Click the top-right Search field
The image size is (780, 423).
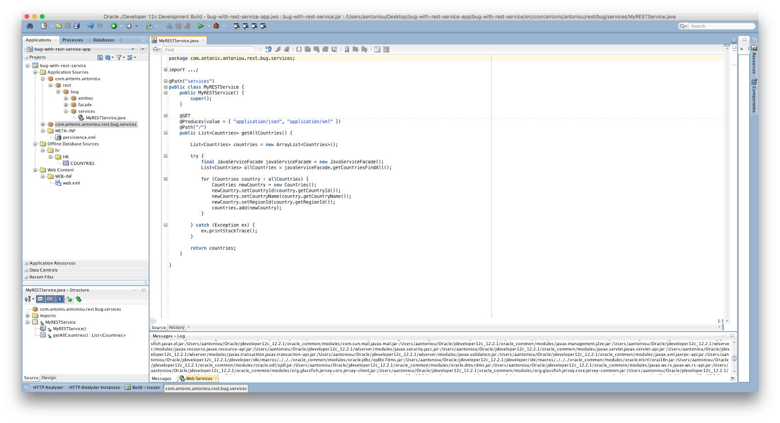(721, 26)
